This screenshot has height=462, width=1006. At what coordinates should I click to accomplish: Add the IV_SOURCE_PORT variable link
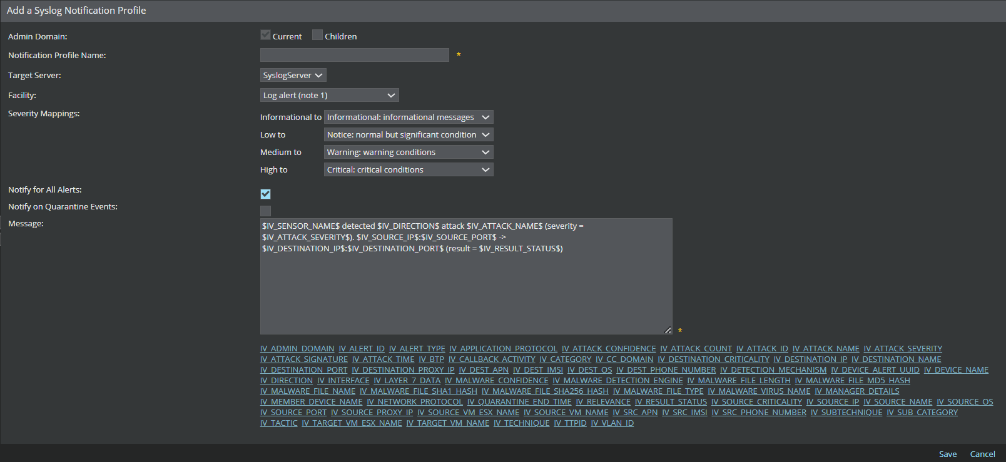click(x=293, y=413)
